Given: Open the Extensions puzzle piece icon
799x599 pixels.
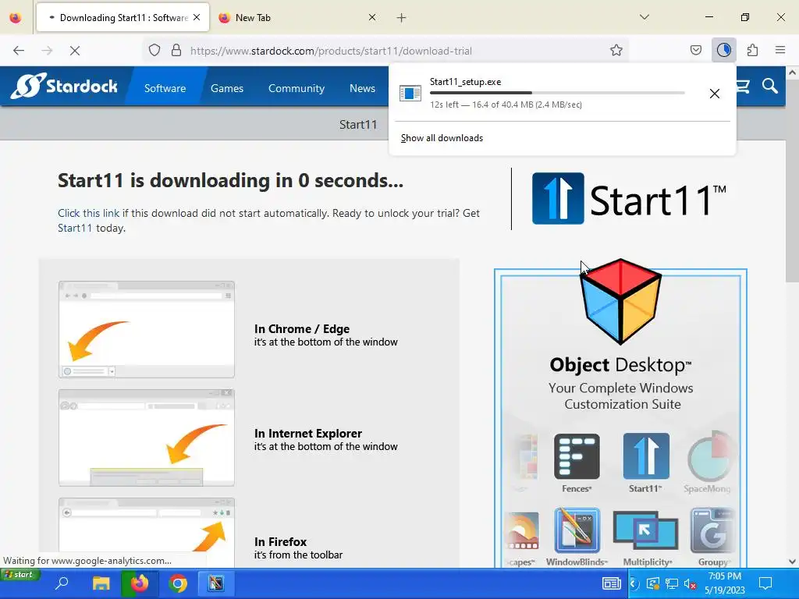Looking at the screenshot, I should [x=752, y=50].
